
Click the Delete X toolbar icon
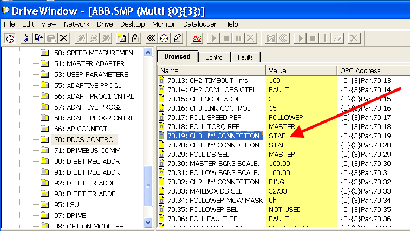coord(64,38)
